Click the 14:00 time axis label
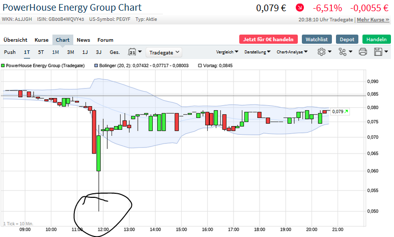 (x=155, y=229)
